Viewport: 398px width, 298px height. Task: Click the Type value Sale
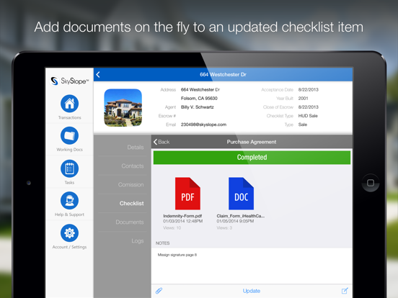[x=303, y=125]
